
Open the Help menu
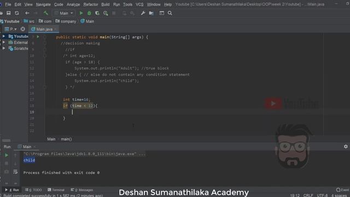tap(168, 4)
